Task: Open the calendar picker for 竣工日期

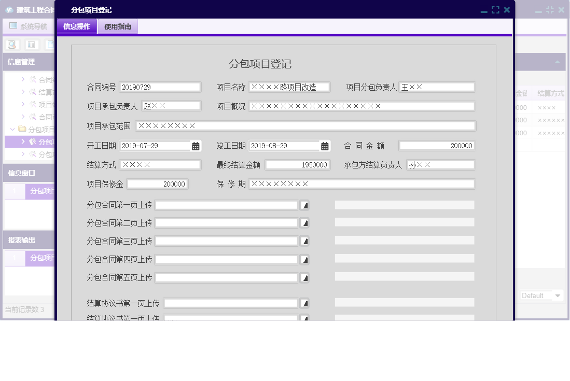Action: coord(325,146)
